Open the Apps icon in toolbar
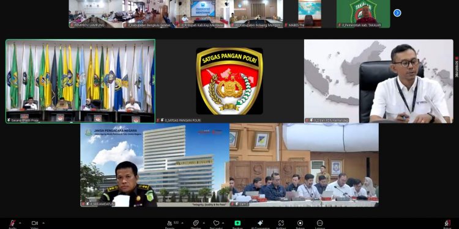This screenshot has height=229, width=459. [x=281, y=223]
